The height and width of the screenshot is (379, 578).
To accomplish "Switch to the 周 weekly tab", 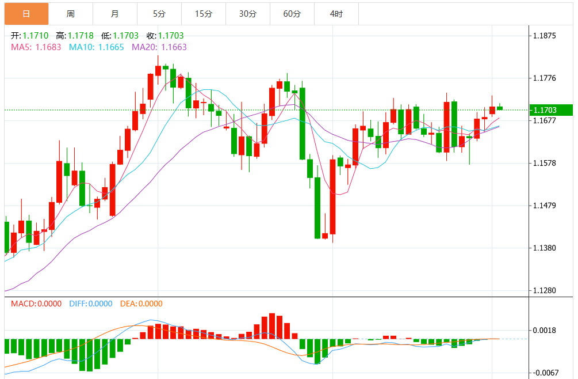I will point(71,14).
